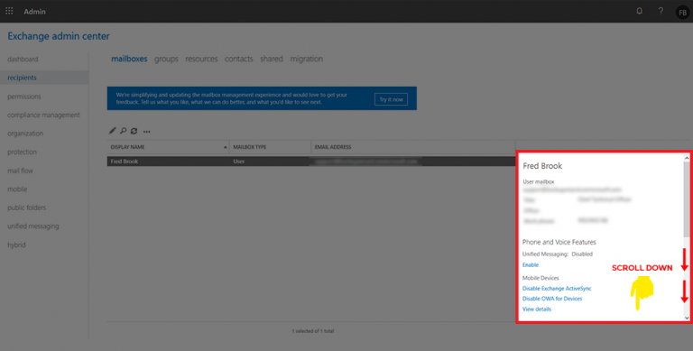The image size is (693, 351).
Task: Open organization in the sidebar
Action: point(25,134)
